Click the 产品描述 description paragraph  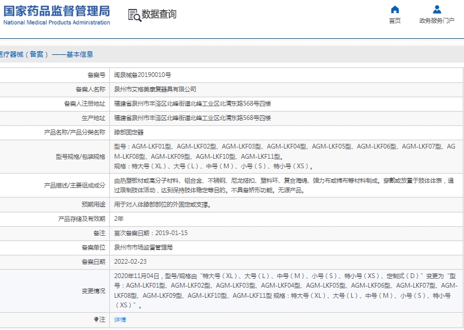284,186
